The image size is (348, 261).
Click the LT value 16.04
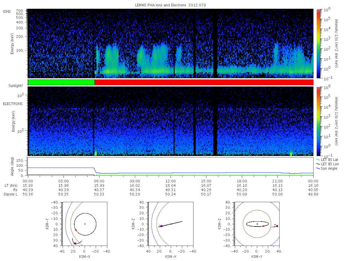pyautogui.click(x=171, y=185)
